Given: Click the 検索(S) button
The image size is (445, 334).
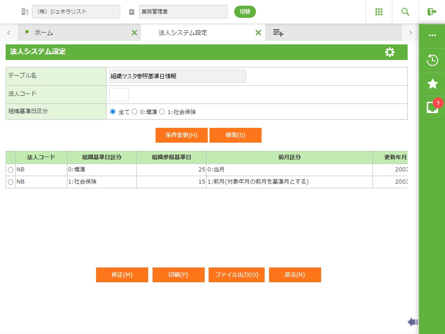Looking at the screenshot, I should [235, 135].
